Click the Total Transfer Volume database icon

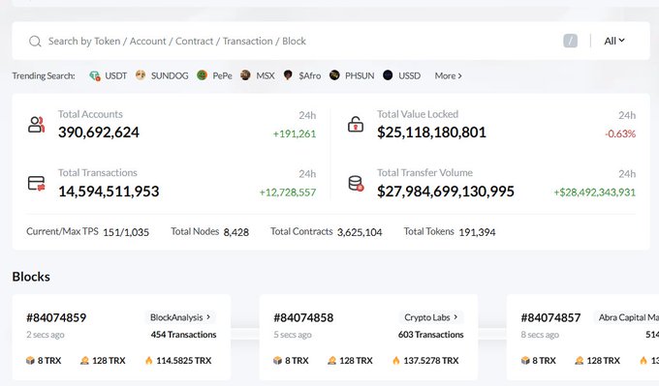[x=356, y=184]
